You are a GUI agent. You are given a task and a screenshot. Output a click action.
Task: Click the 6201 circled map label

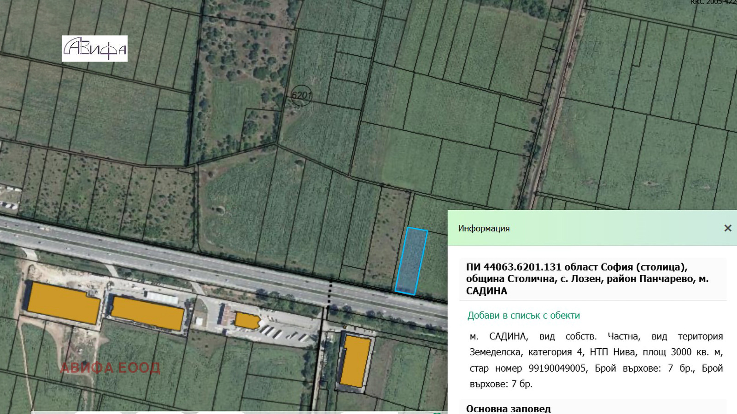click(x=301, y=96)
